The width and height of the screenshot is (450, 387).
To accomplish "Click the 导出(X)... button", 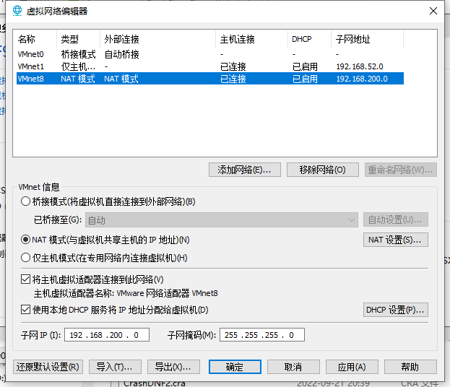I will 173,367.
